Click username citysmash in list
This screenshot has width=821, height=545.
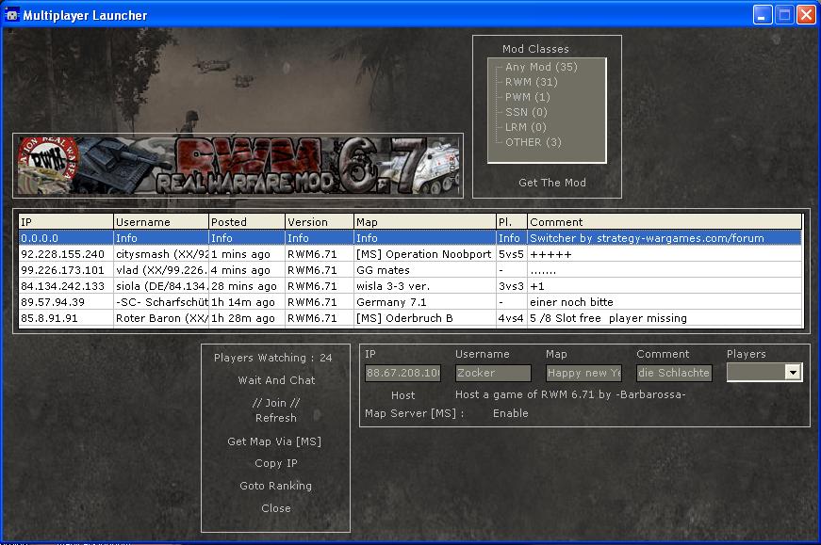point(161,254)
